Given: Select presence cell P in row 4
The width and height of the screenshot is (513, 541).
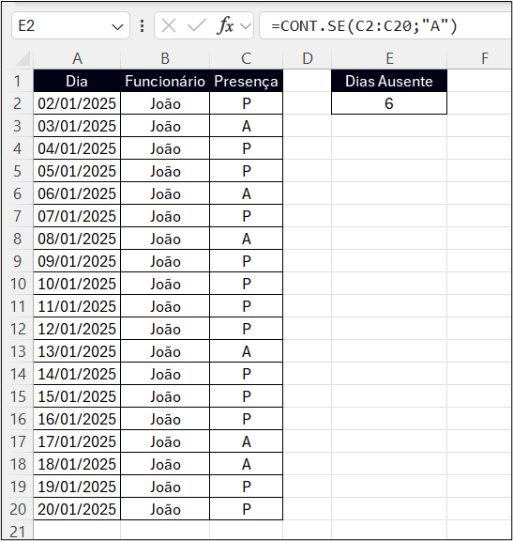Looking at the screenshot, I should pyautogui.click(x=246, y=148).
